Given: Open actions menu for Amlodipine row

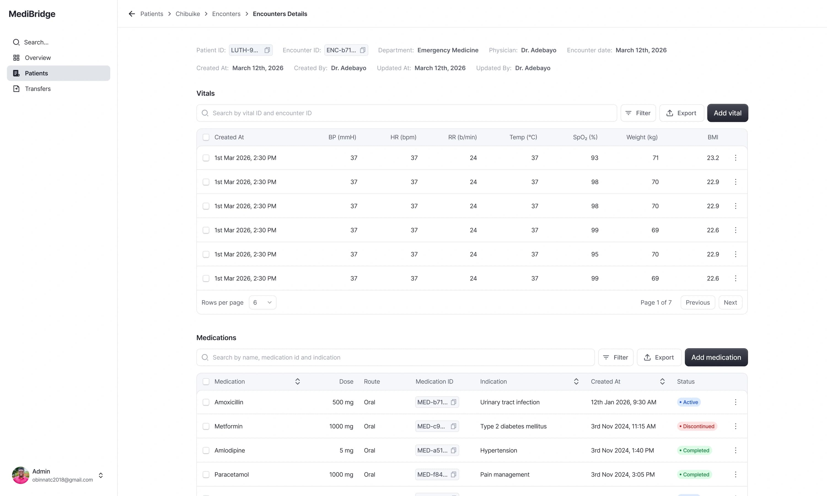Looking at the screenshot, I should [x=735, y=450].
